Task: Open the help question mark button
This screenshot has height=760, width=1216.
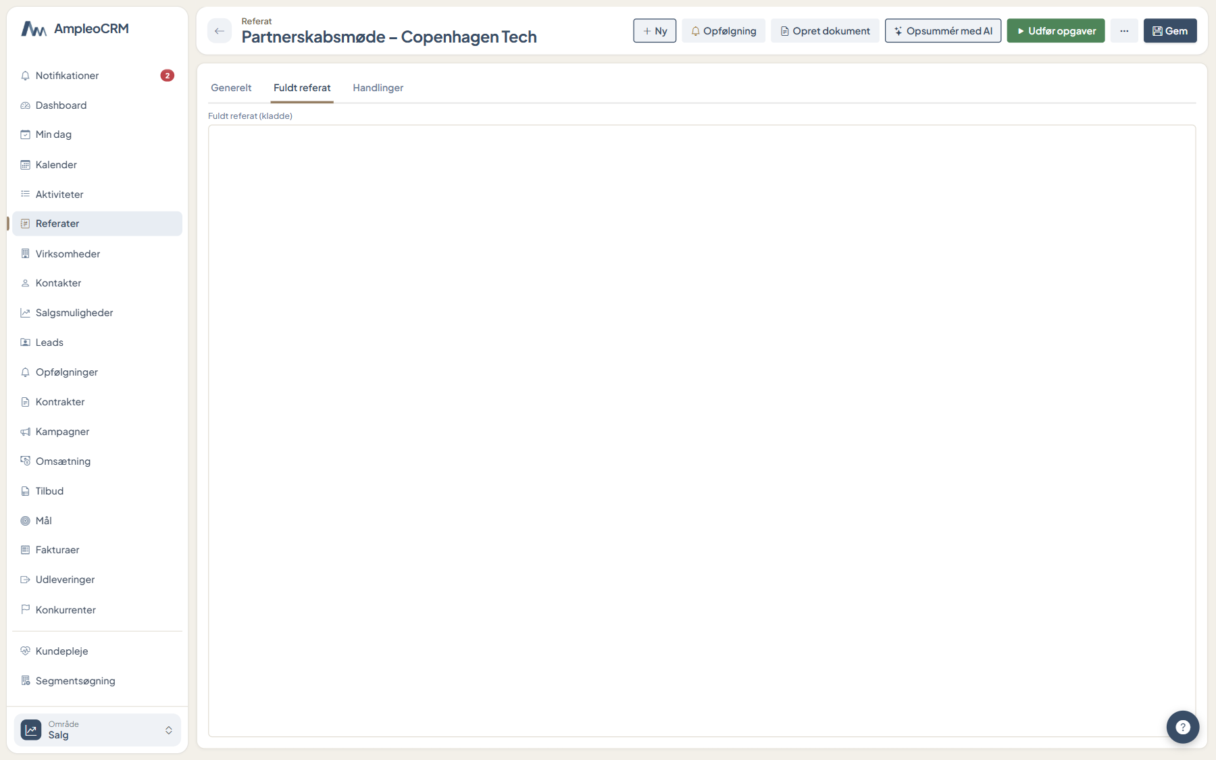Action: 1182,727
